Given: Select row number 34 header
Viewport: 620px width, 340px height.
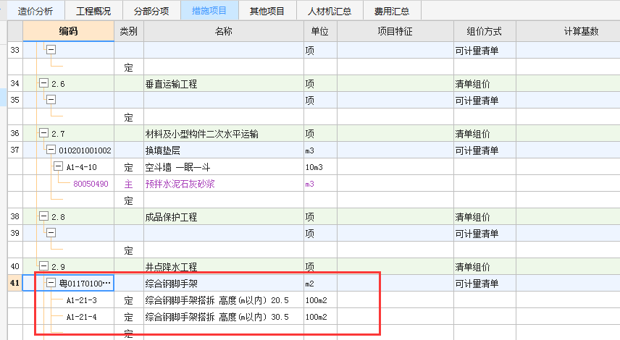Looking at the screenshot, I should coord(15,84).
